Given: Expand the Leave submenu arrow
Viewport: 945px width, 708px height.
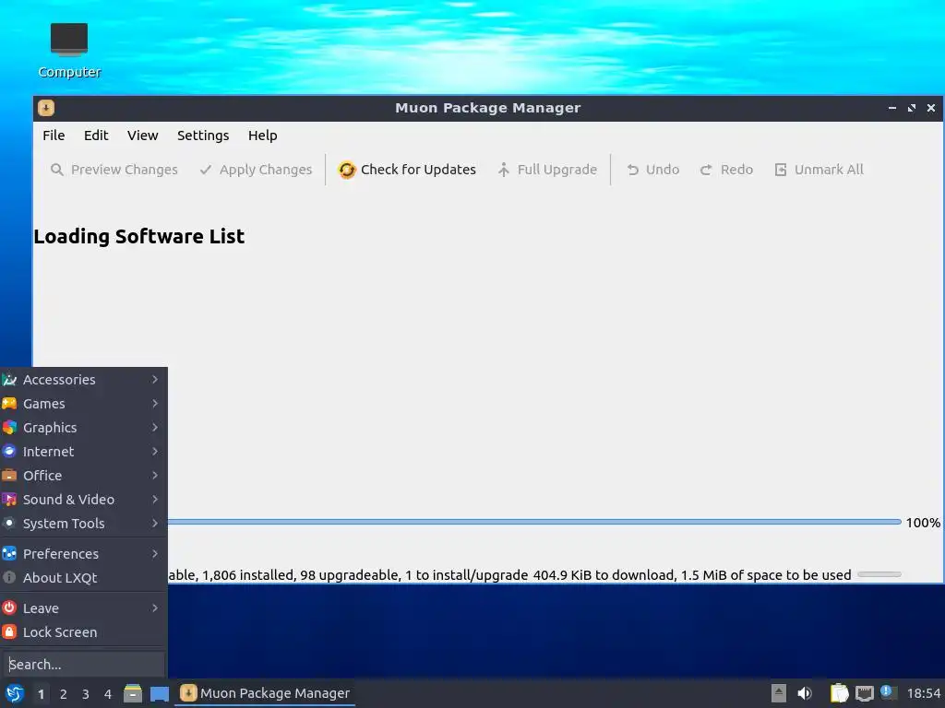Looking at the screenshot, I should click(x=155, y=608).
